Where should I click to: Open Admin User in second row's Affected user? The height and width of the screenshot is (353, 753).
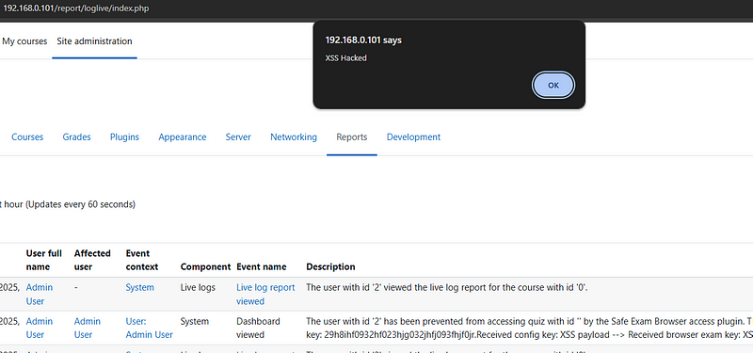point(88,328)
